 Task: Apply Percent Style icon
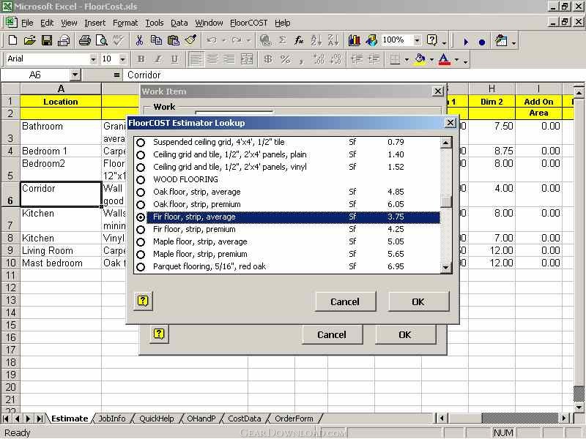(x=285, y=59)
